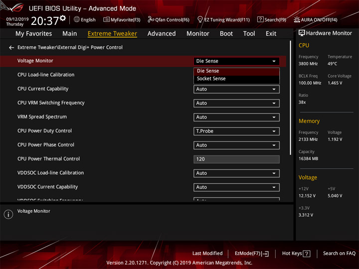Open the Tool tab

249,34
